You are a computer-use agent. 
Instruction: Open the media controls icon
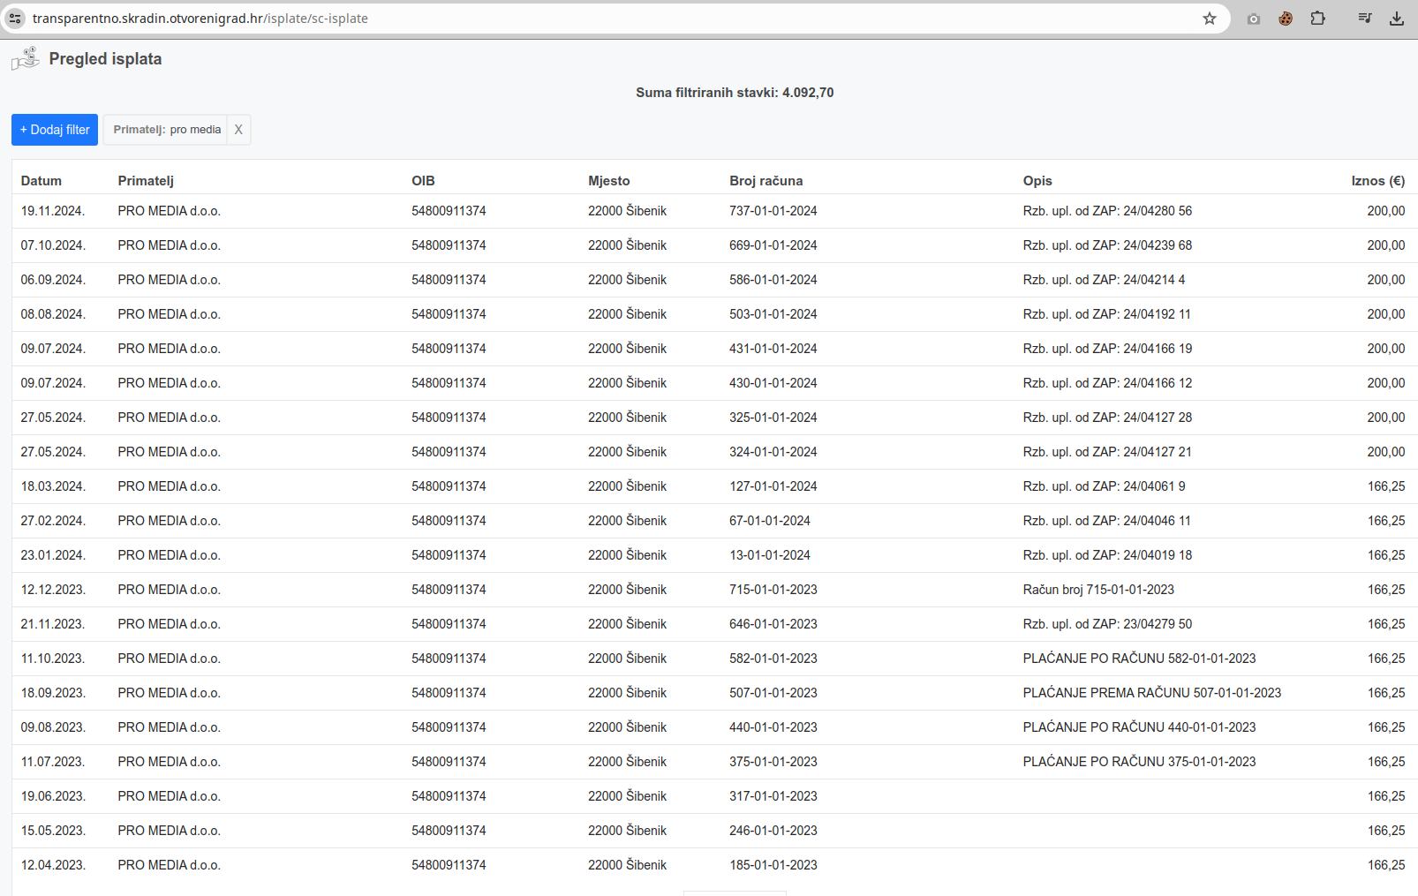1364,18
